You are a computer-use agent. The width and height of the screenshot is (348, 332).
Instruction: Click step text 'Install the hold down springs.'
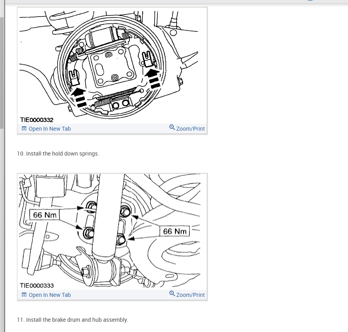click(63, 154)
